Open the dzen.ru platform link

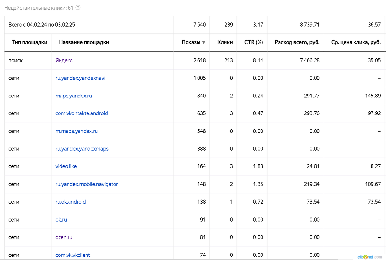click(x=64, y=238)
